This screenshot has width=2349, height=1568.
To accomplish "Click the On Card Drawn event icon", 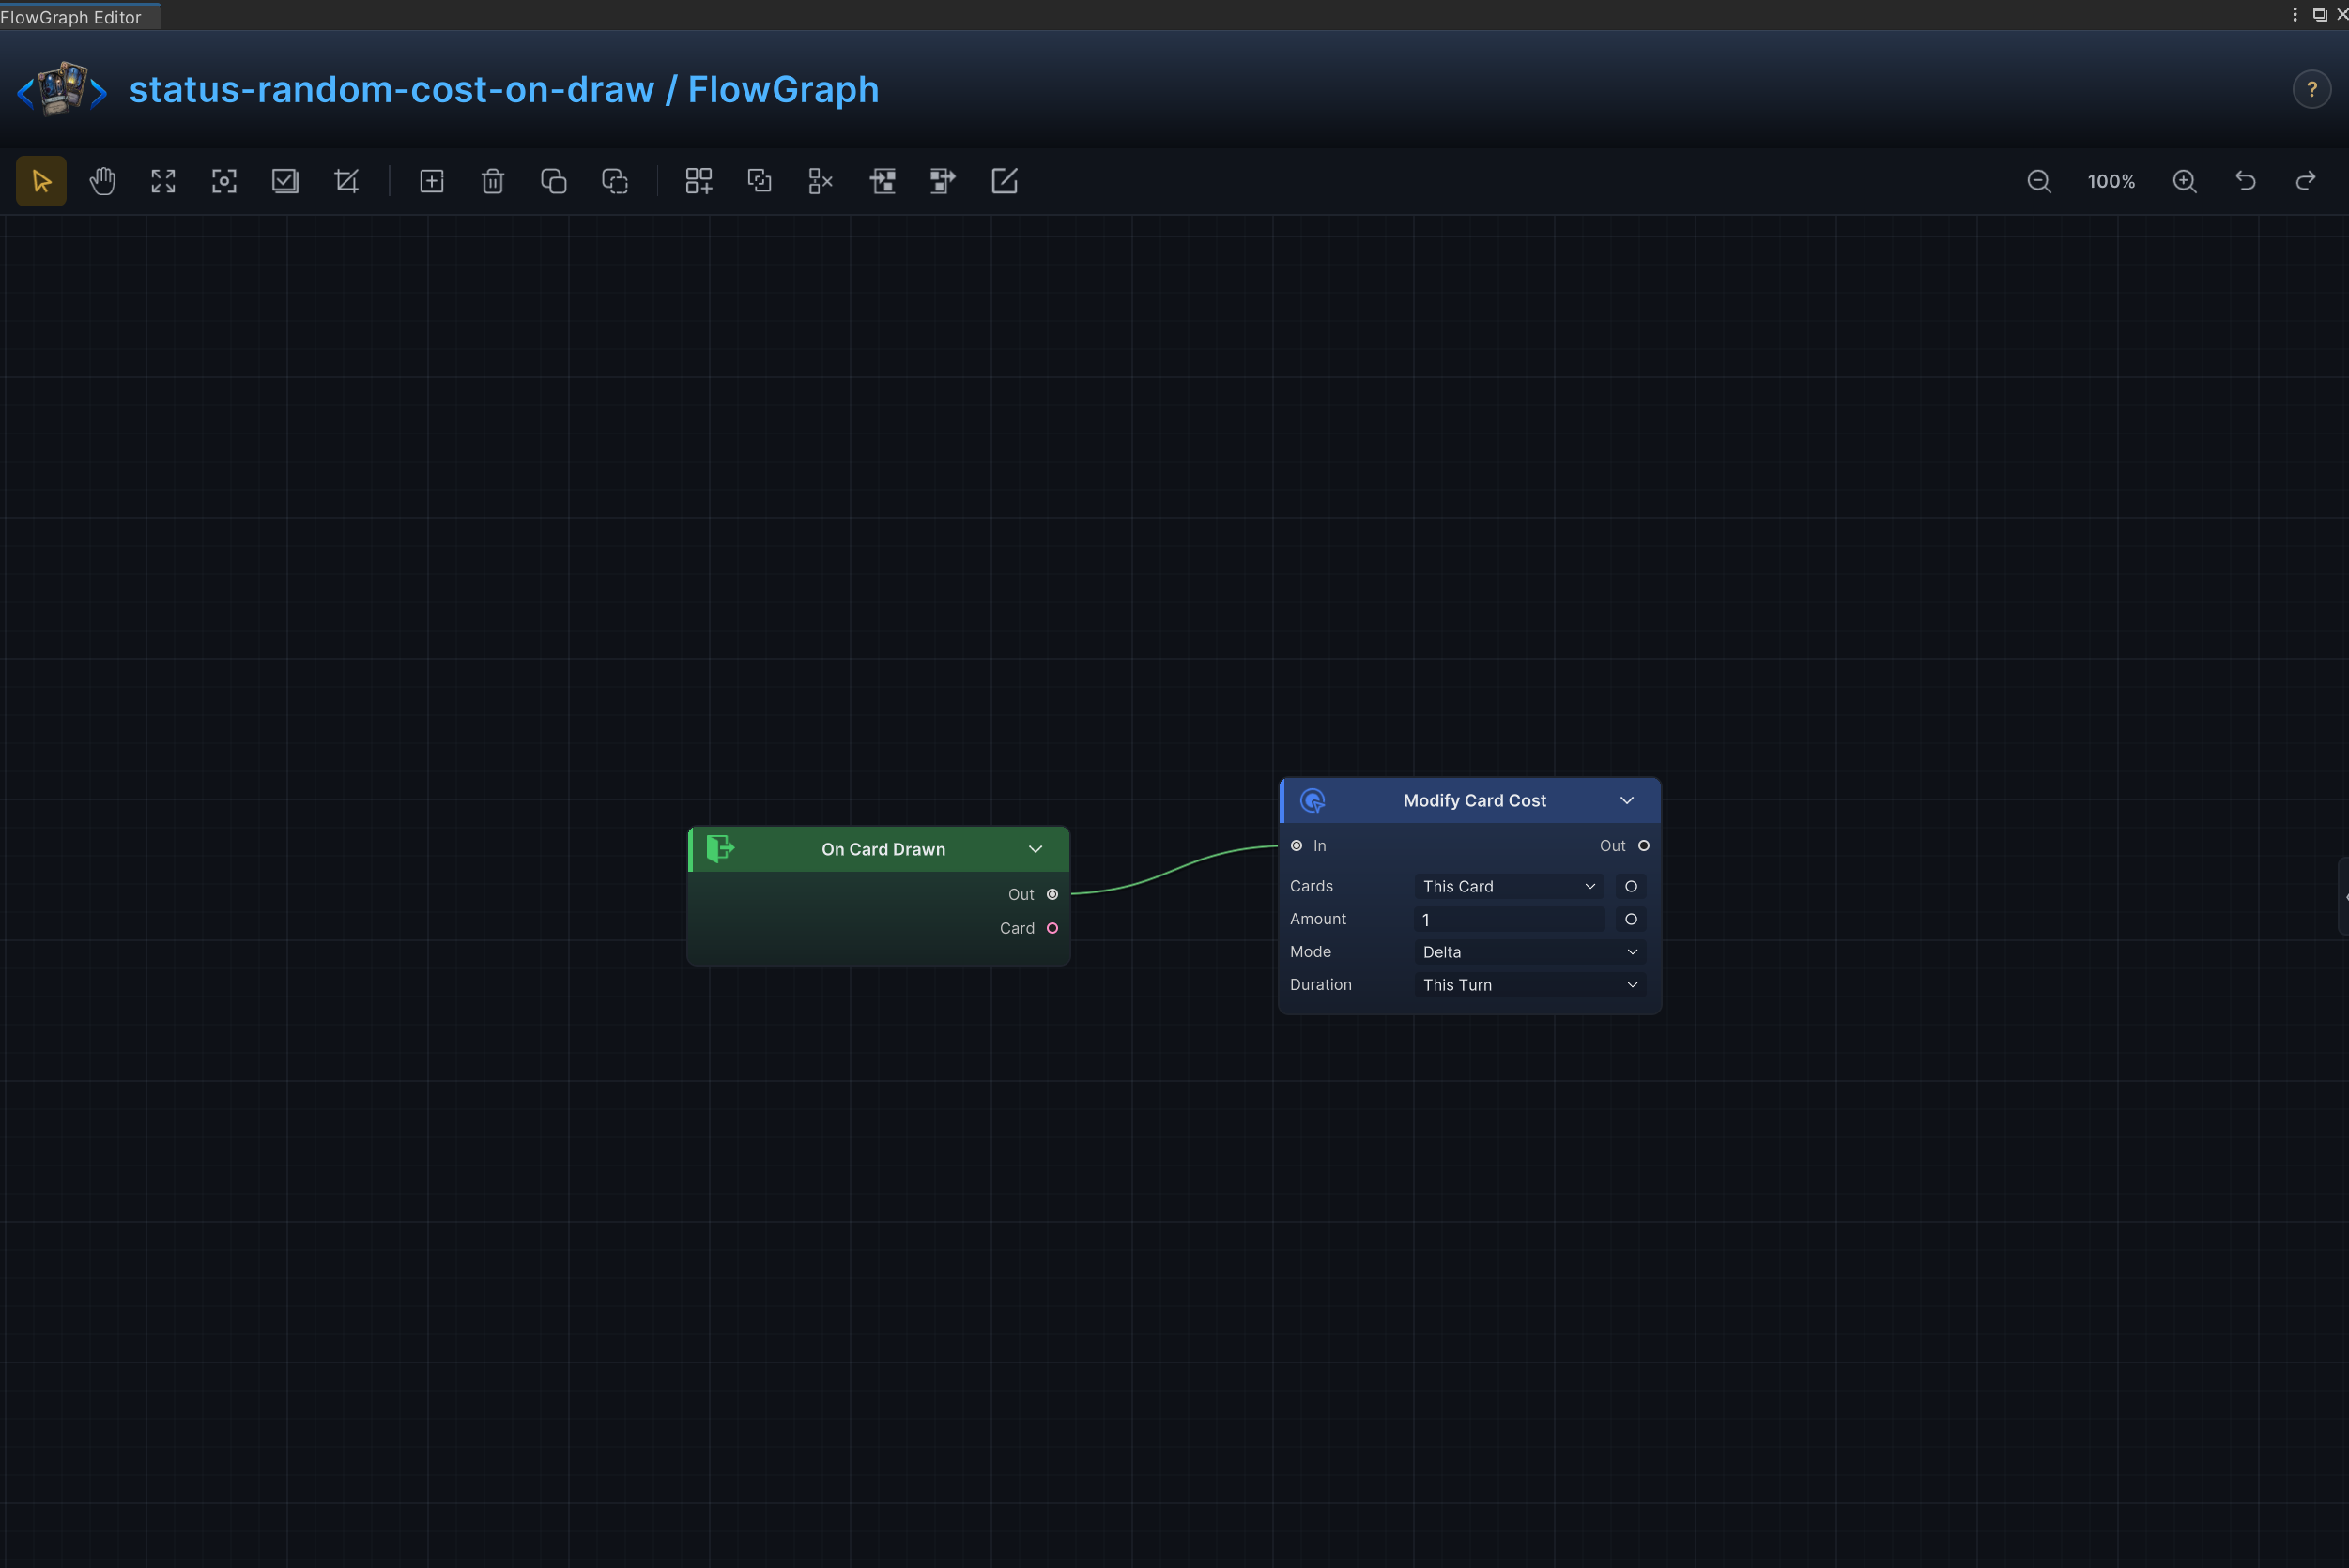I will [x=720, y=849].
